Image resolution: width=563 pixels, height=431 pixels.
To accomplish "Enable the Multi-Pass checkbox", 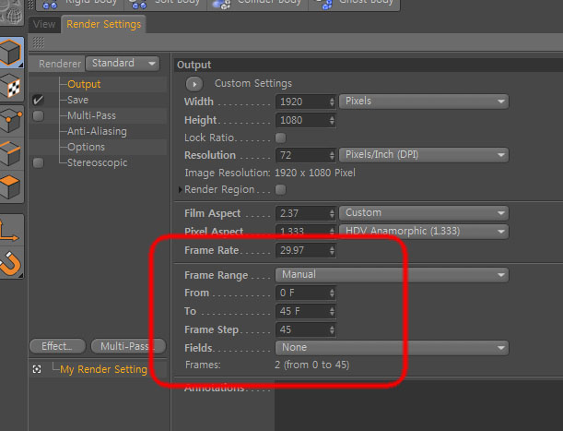I will coord(38,116).
